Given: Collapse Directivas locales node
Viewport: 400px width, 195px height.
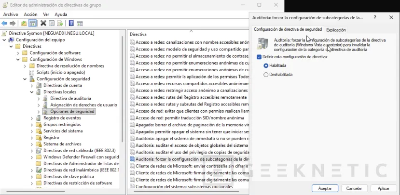Looking at the screenshot, I should 32,92.
